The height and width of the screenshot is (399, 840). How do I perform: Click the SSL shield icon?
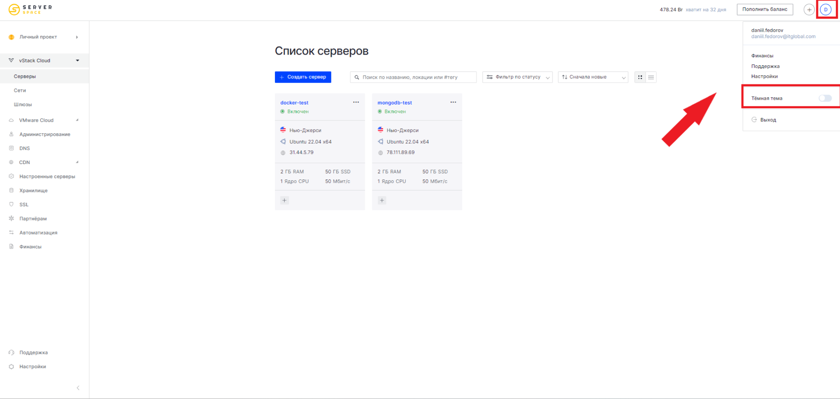(x=12, y=204)
